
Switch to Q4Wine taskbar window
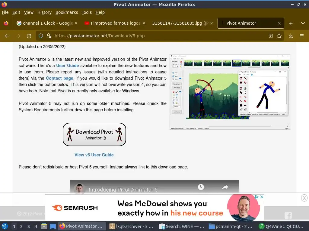pyautogui.click(x=281, y=226)
